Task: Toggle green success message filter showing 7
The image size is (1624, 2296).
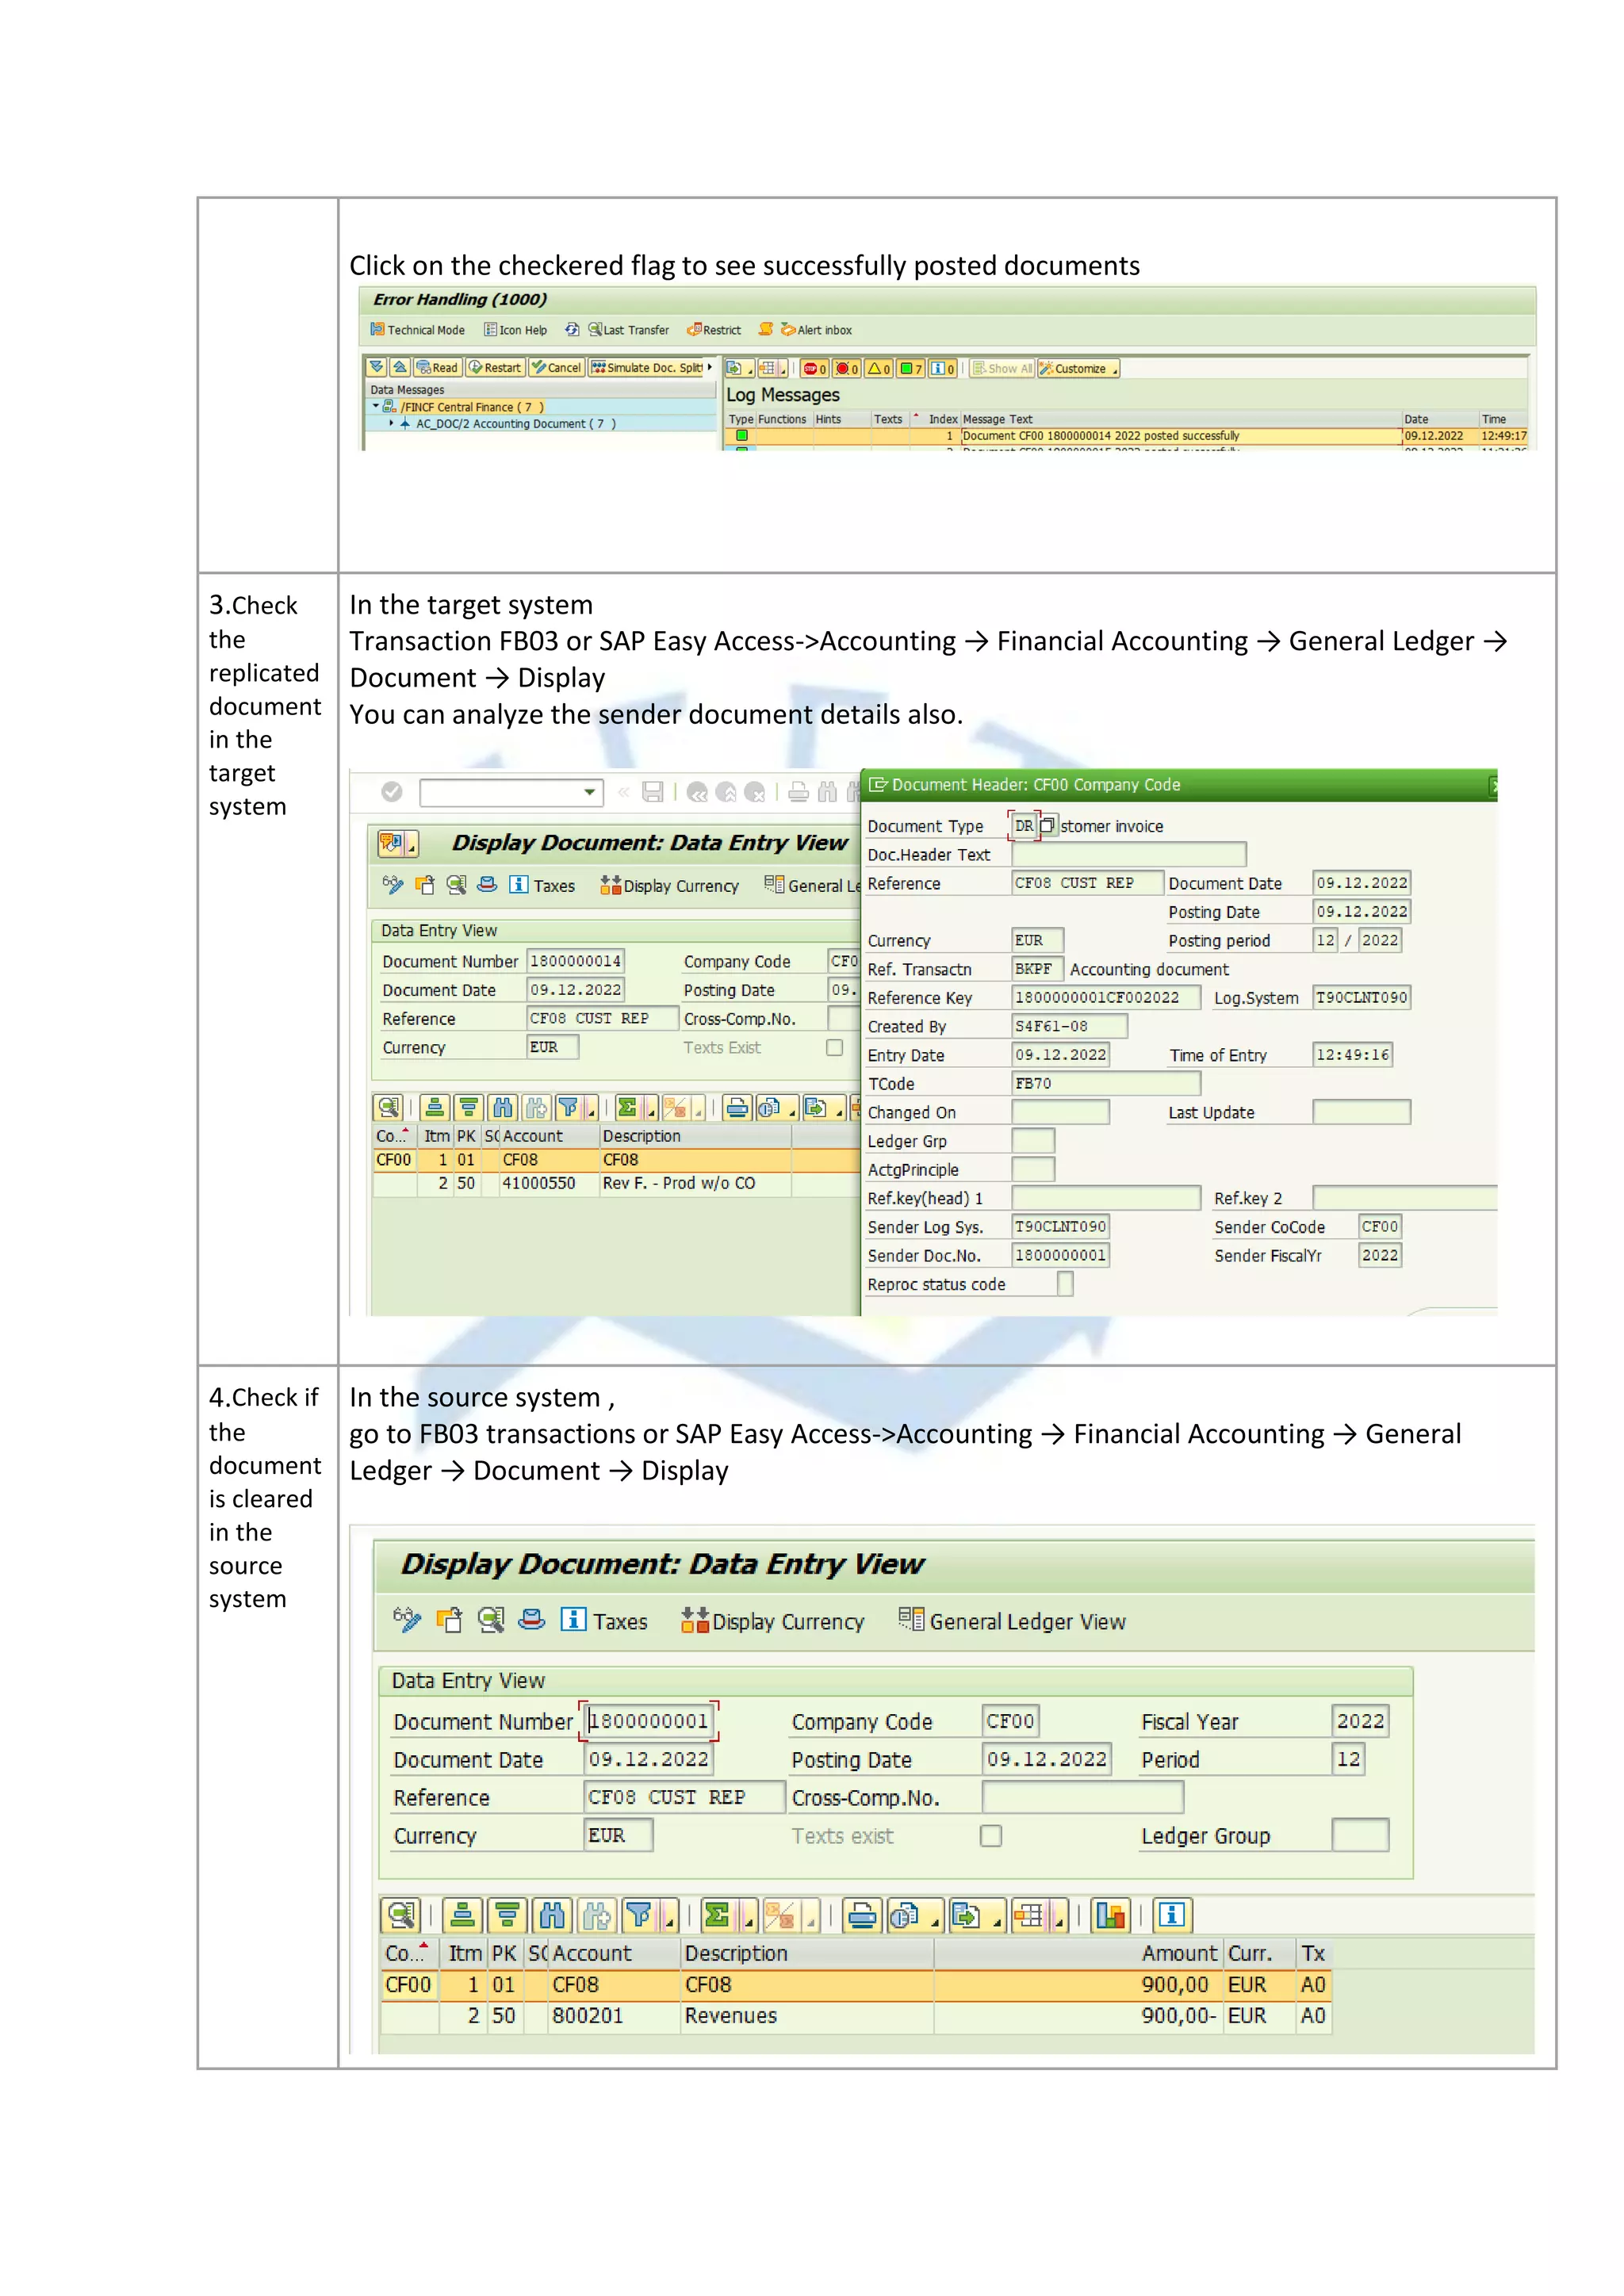Action: pos(911,368)
